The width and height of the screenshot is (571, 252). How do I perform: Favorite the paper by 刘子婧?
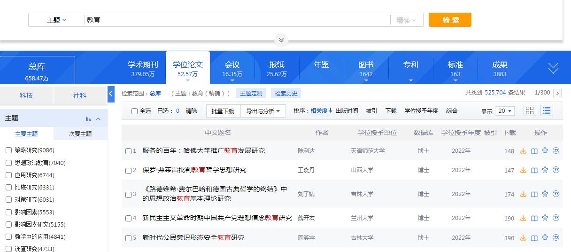point(545,194)
